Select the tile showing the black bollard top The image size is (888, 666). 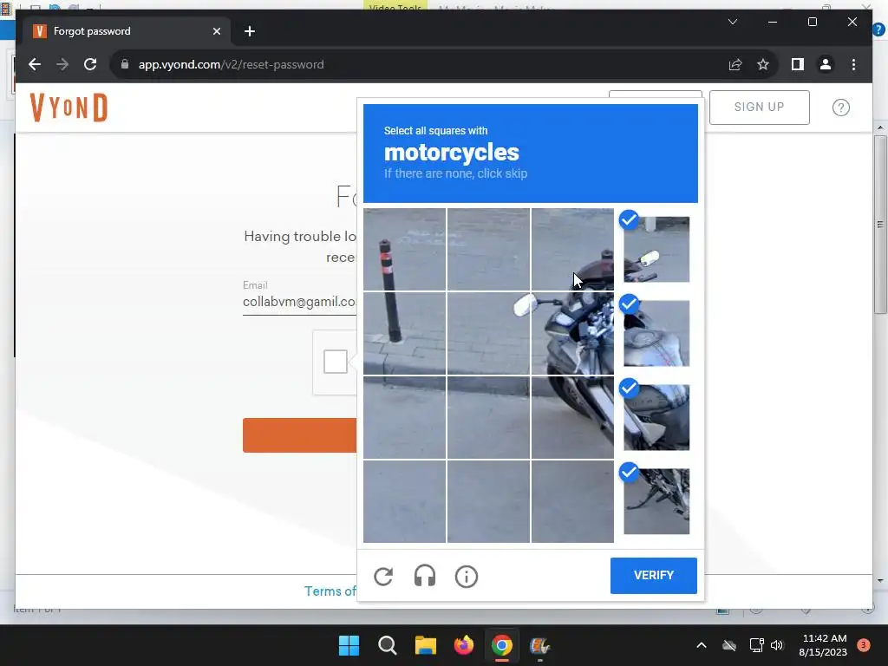tap(404, 249)
